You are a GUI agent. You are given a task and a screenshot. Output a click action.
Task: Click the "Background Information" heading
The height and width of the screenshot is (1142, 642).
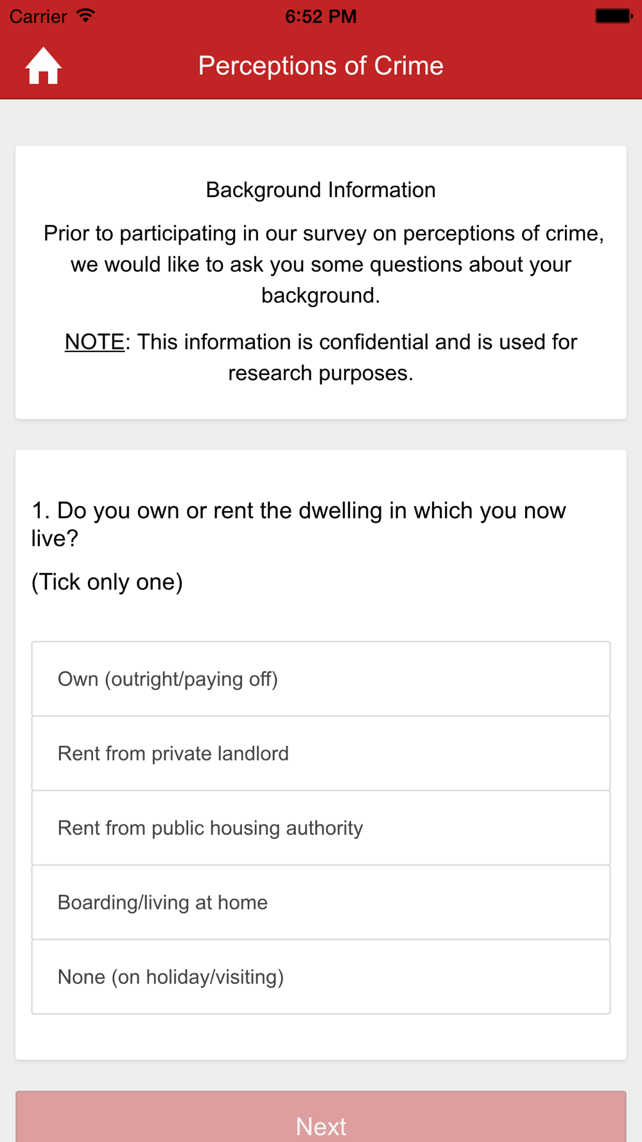320,190
